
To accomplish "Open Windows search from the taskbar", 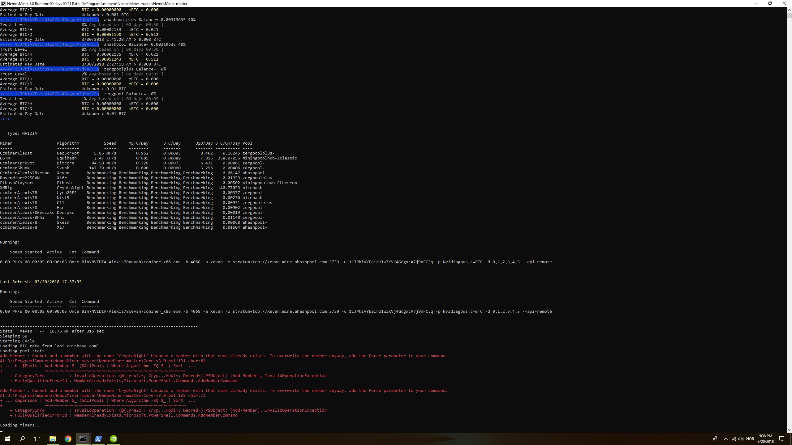I will (22, 439).
